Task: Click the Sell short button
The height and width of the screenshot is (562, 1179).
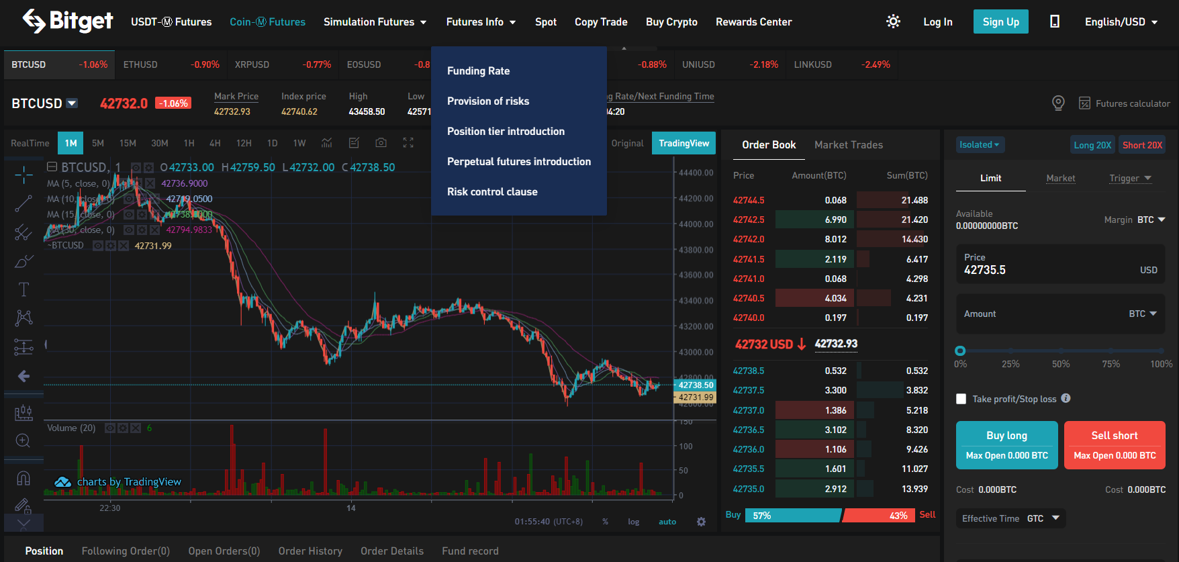Action: pyautogui.click(x=1115, y=444)
